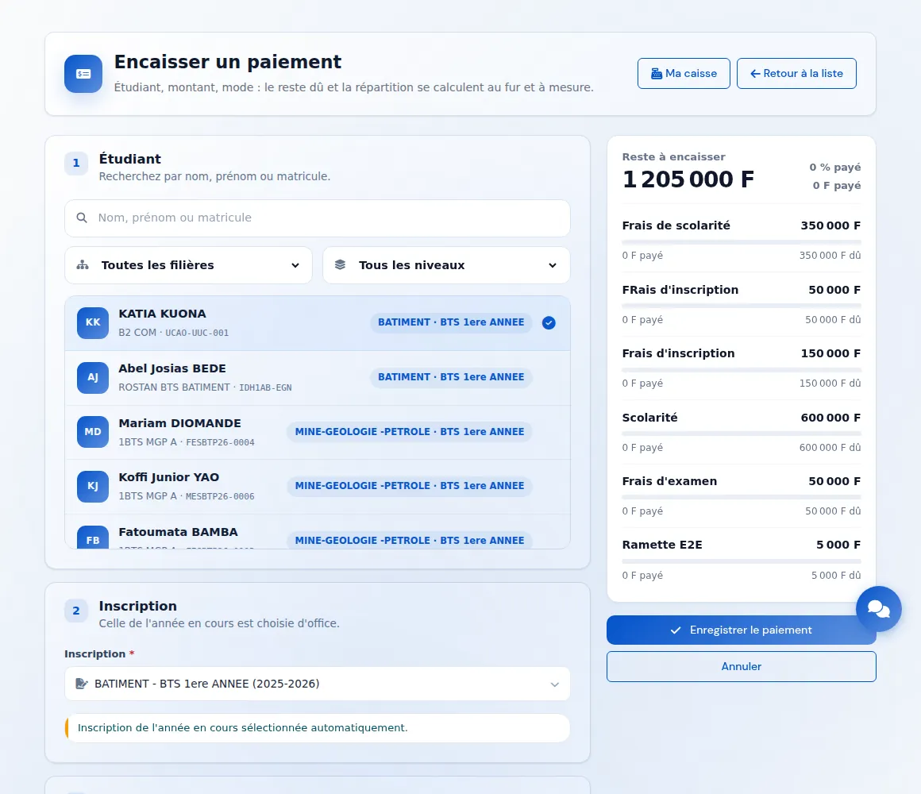Click the cash register icon in Ma caisse
The width and height of the screenshot is (921, 794).
[657, 73]
